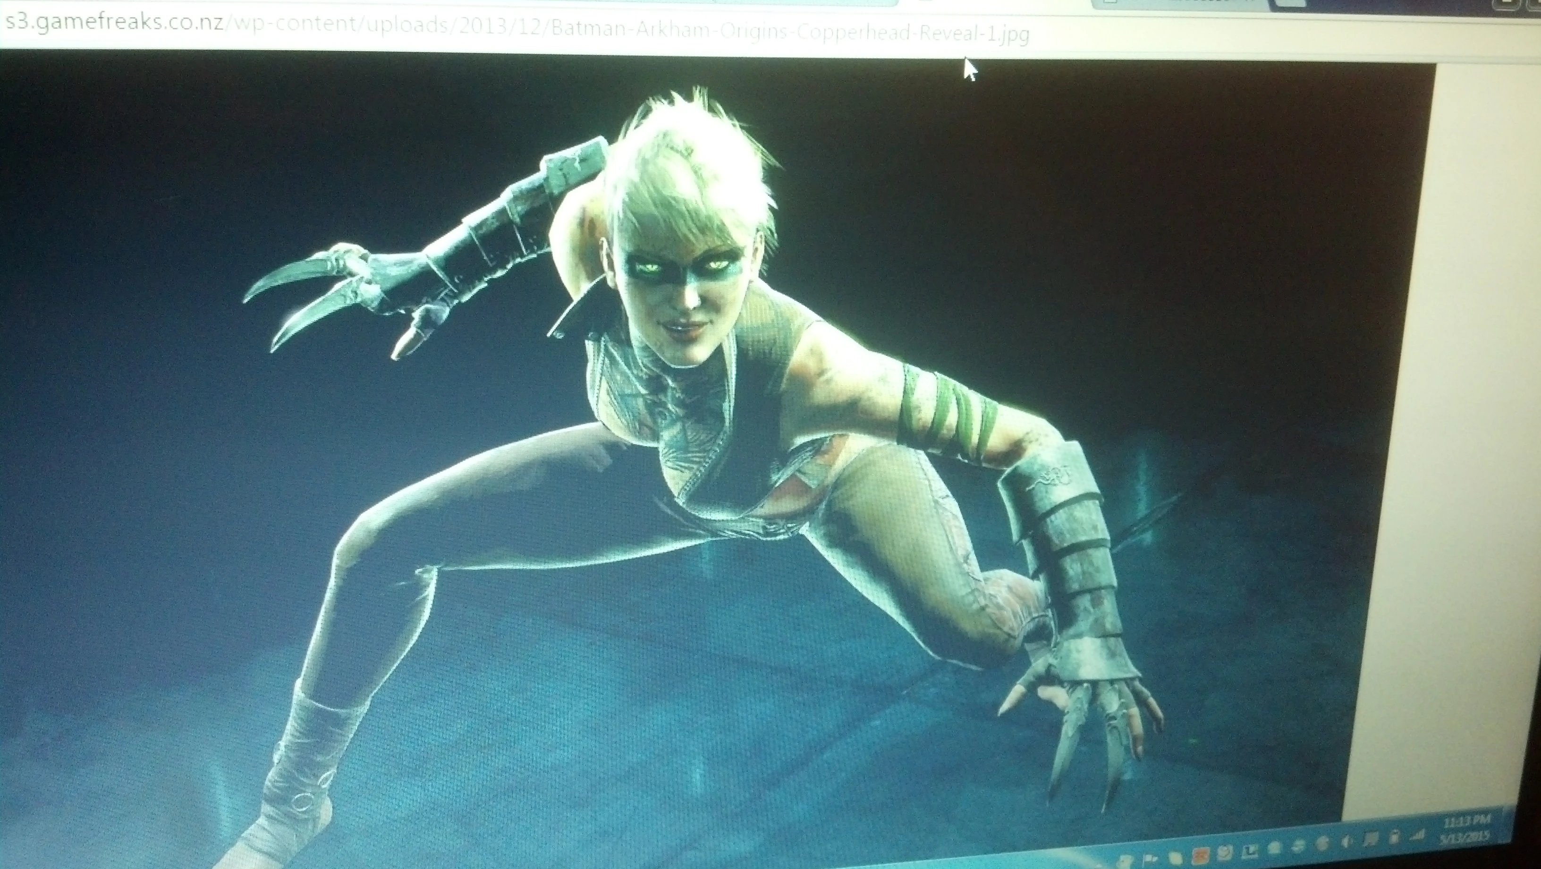Image resolution: width=1541 pixels, height=869 pixels.
Task: Open a new tab with the small tab button
Action: click(x=1290, y=3)
